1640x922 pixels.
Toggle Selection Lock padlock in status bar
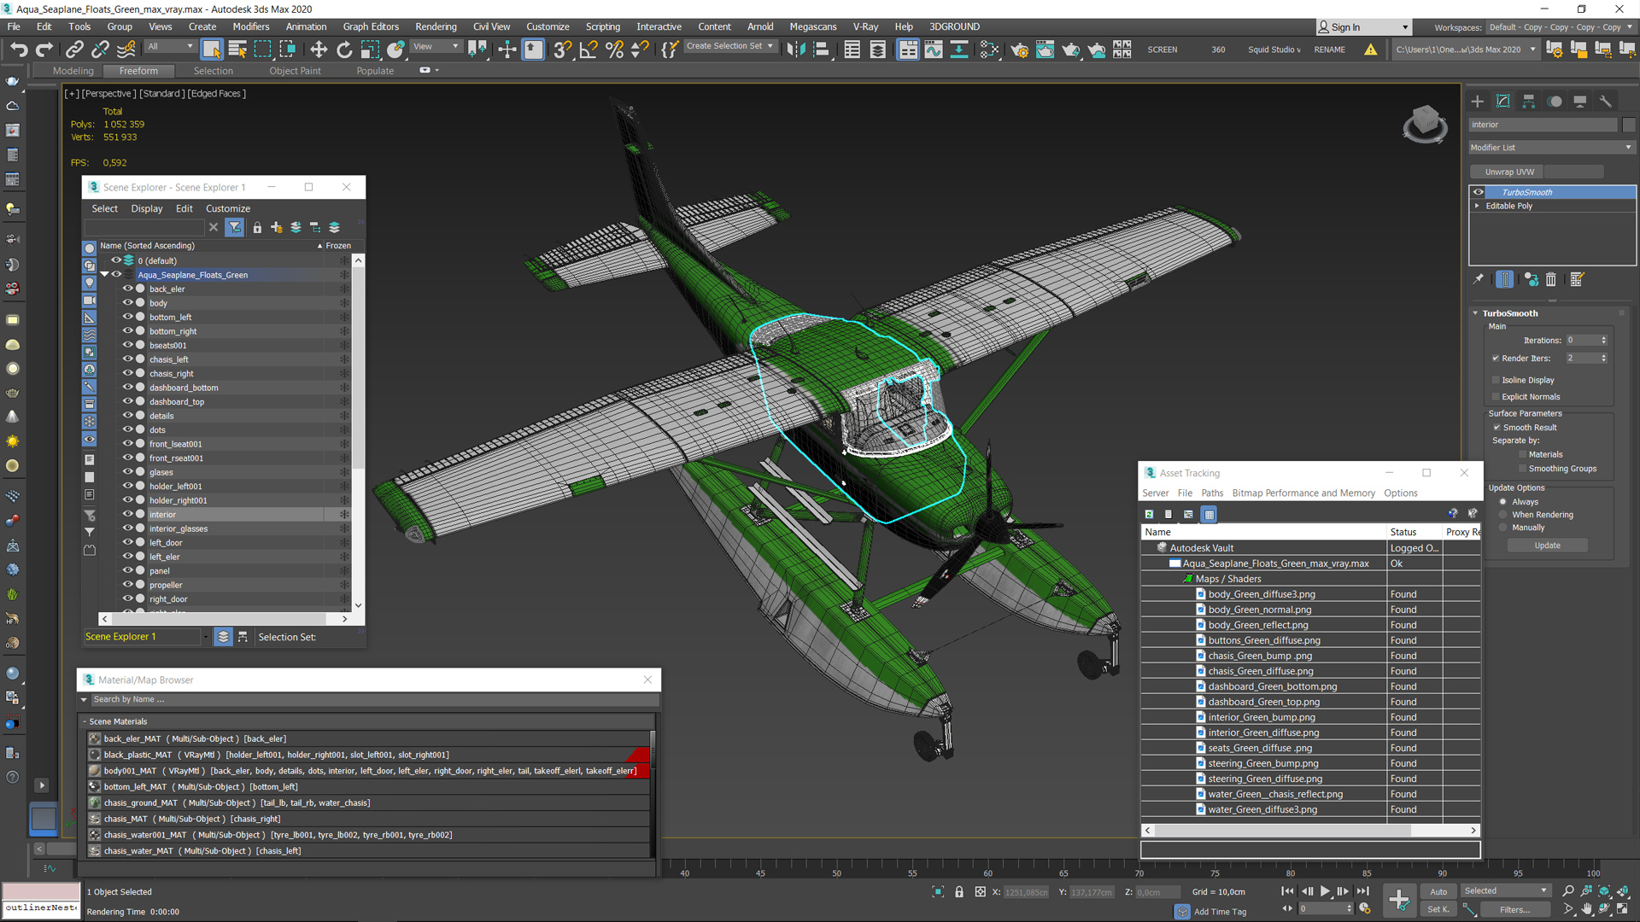pyautogui.click(x=958, y=892)
